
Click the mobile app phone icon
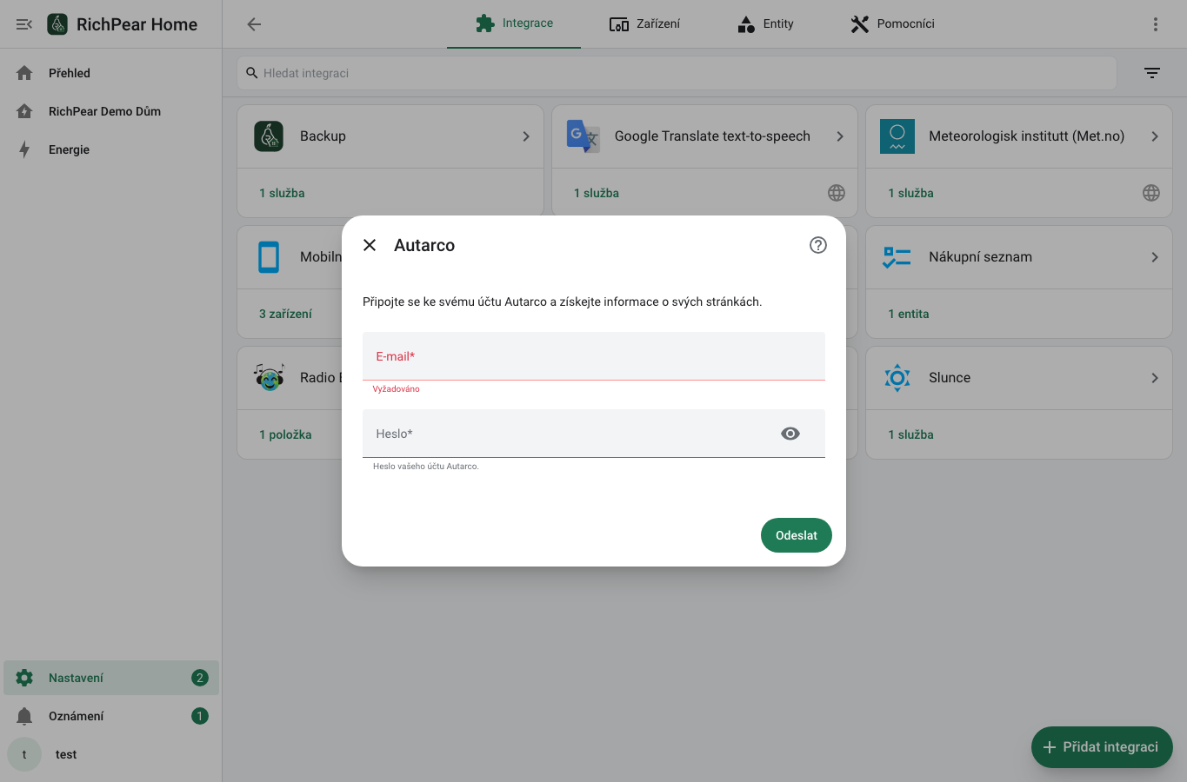[x=269, y=257]
